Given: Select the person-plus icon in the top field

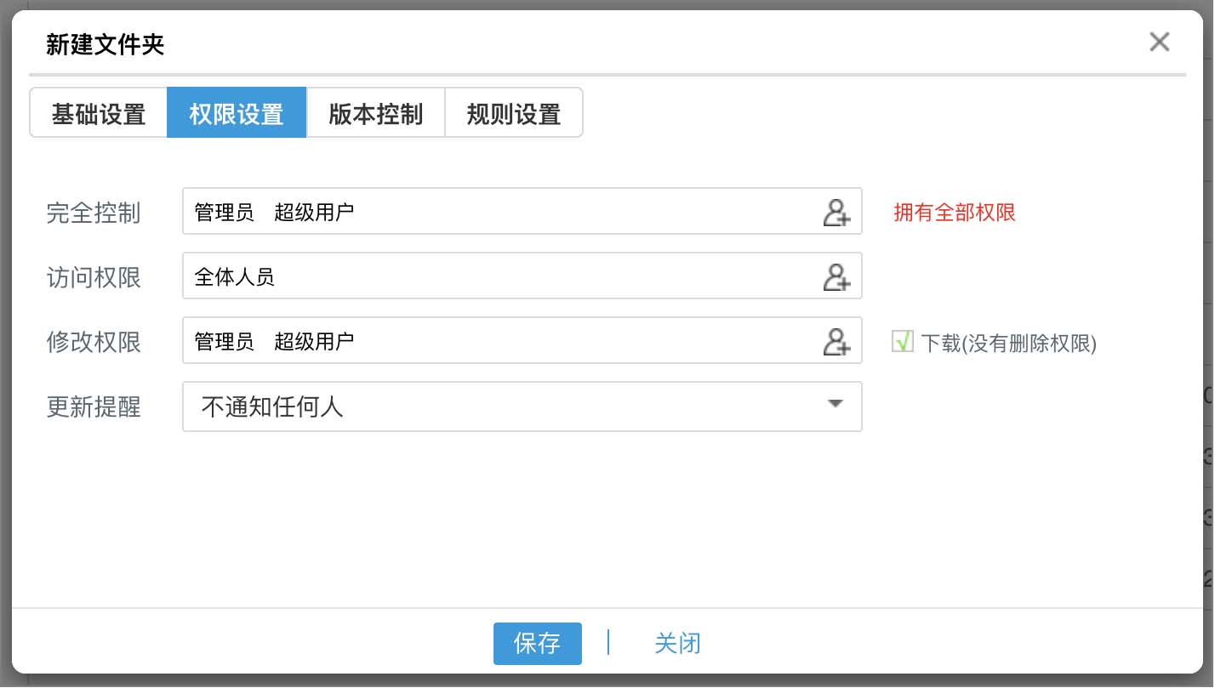Looking at the screenshot, I should 838,213.
